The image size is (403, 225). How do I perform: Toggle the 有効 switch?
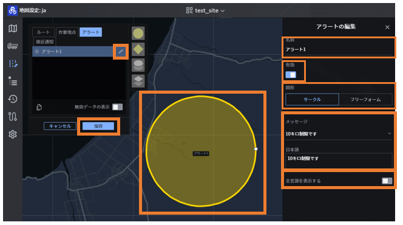pyautogui.click(x=291, y=75)
